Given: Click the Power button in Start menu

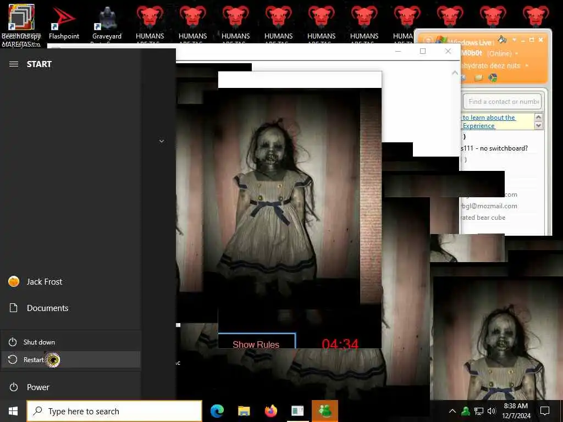Looking at the screenshot, I should 70,387.
